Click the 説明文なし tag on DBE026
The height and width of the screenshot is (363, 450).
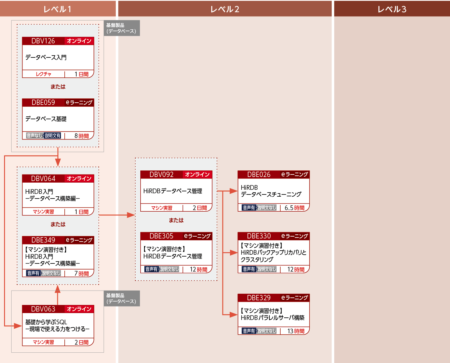click(267, 208)
